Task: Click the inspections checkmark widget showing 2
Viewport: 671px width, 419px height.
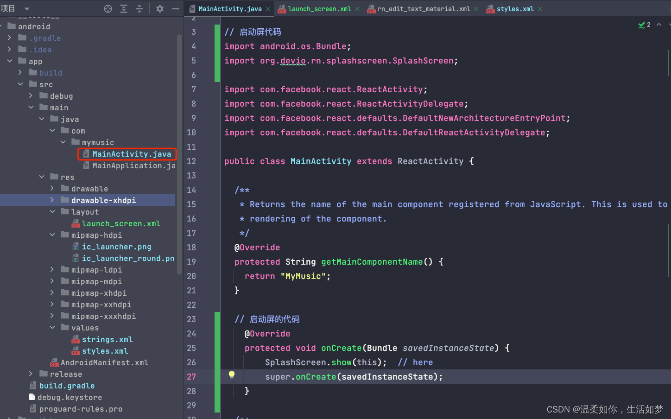Action: [644, 25]
